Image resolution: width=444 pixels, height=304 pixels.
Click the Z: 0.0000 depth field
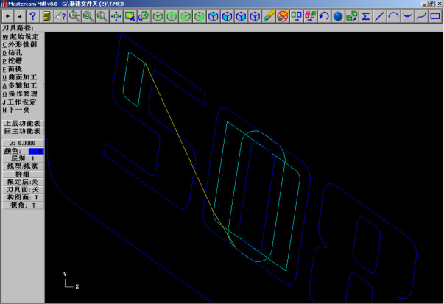point(23,143)
